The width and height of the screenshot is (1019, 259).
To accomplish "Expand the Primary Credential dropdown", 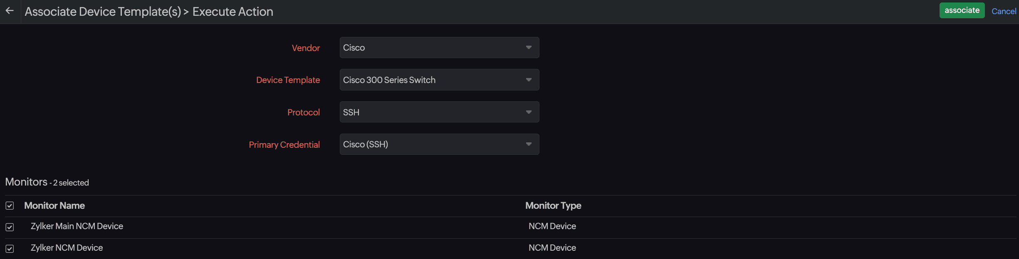I will click(439, 144).
